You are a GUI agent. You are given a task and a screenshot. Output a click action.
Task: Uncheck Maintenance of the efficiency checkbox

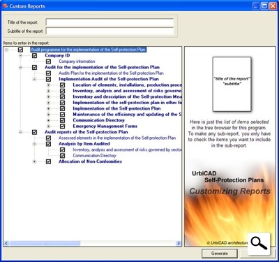(62, 115)
